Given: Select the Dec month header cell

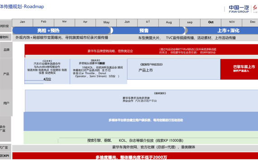Looking at the screenshot, I should [250, 23].
